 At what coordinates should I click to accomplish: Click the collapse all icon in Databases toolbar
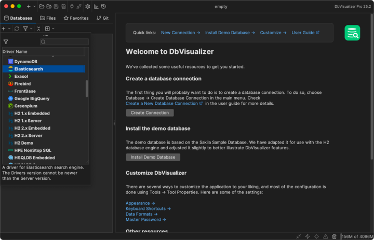point(38,29)
